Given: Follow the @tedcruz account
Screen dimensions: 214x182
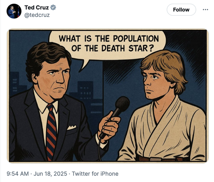Looking at the screenshot, I should coord(181,9).
